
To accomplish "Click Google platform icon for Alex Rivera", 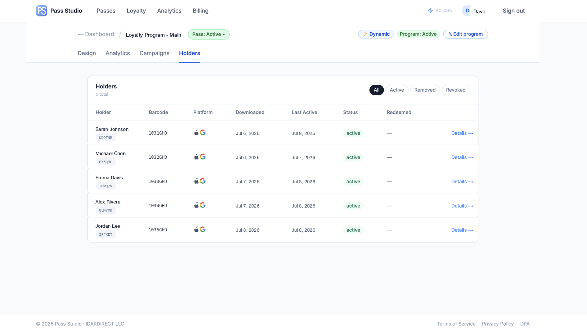I will 203,205.
